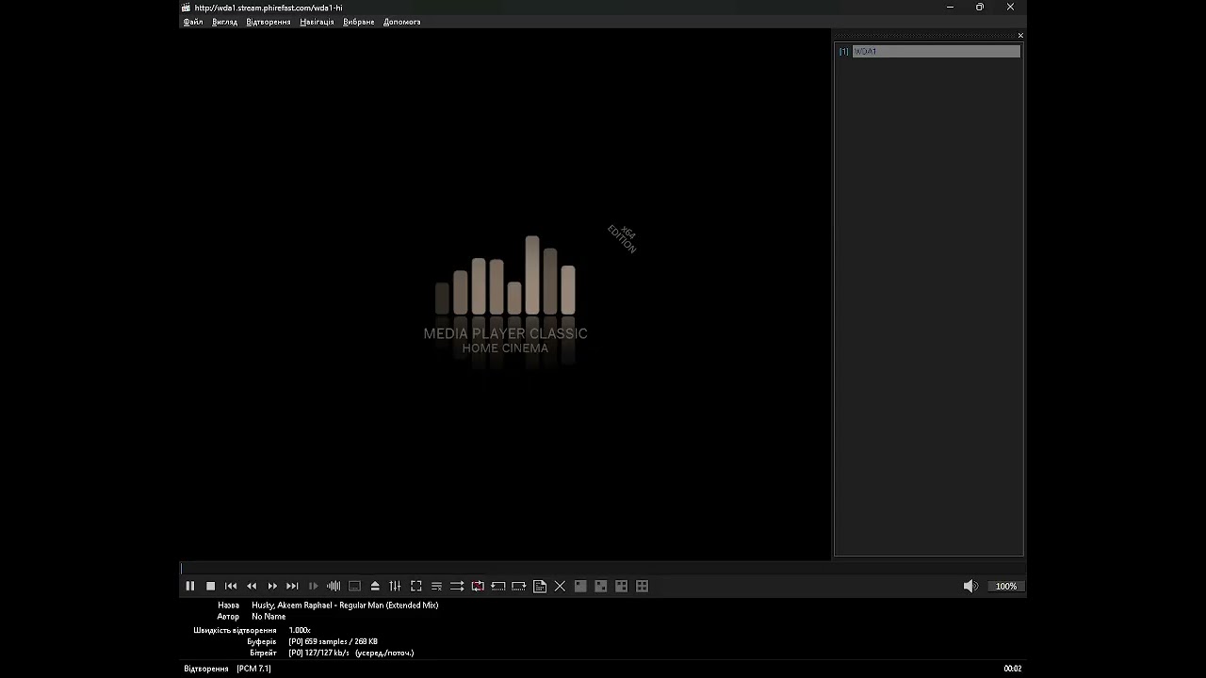
Task: Skip to the previous playlist item
Action: tap(231, 586)
